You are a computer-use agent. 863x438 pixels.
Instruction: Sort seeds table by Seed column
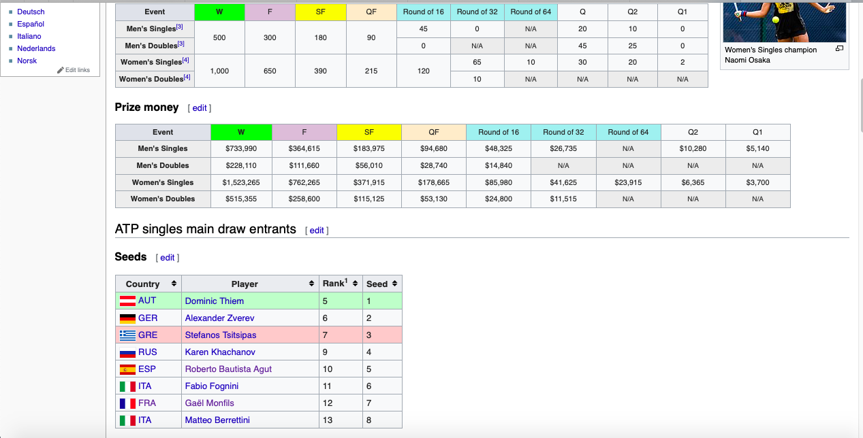(394, 284)
